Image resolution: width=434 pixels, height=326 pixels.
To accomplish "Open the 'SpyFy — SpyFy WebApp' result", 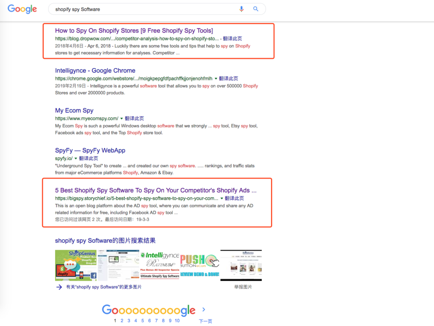I will point(90,150).
